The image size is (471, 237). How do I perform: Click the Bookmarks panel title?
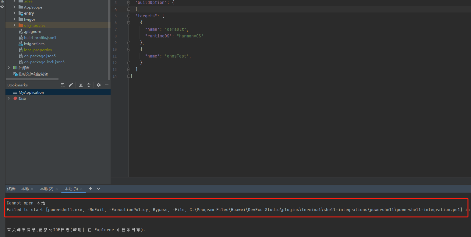17,85
